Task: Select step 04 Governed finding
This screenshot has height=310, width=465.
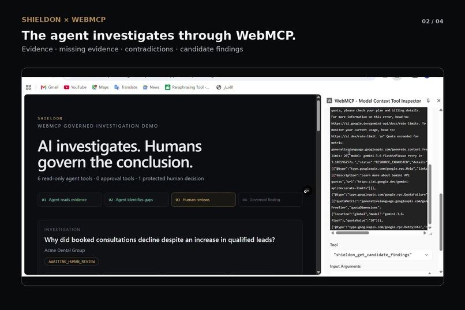Action: coord(271,200)
